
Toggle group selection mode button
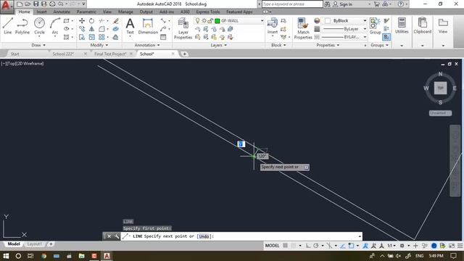(386, 37)
